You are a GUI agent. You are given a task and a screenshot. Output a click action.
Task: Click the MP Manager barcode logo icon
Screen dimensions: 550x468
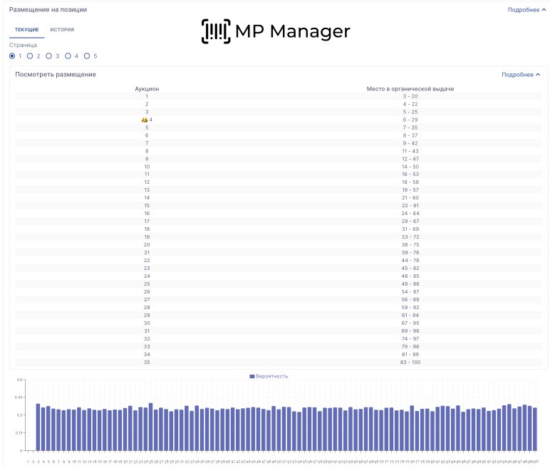pos(217,31)
